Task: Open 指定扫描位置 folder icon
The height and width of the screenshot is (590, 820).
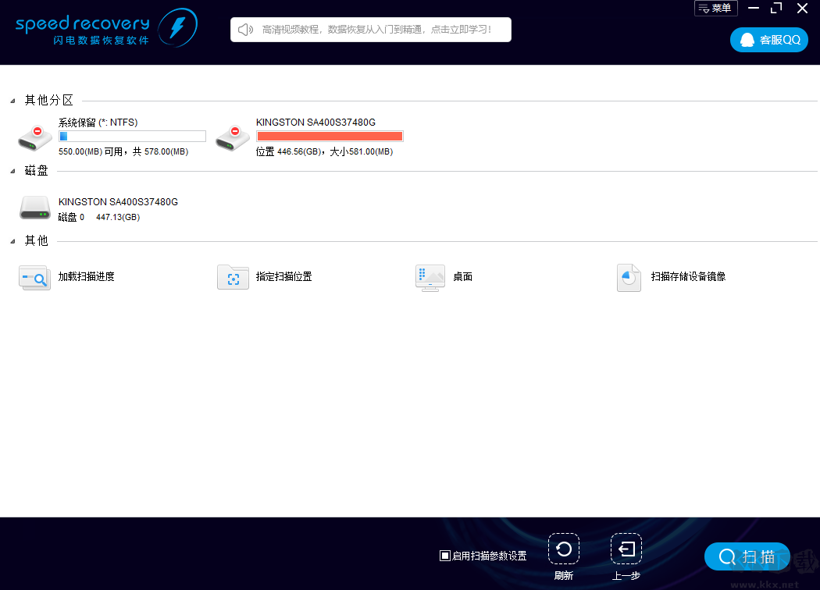Action: [x=233, y=277]
